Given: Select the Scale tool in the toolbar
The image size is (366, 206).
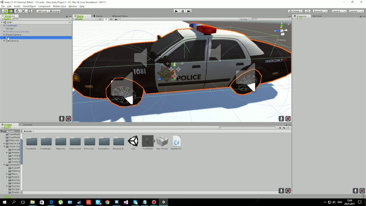Looking at the screenshot, I should pyautogui.click(x=23, y=11).
